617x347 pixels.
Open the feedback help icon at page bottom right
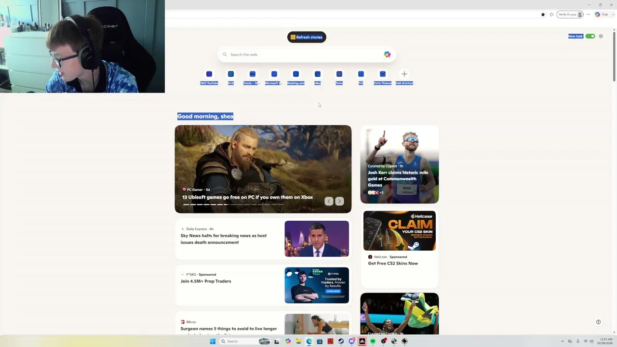(598, 322)
